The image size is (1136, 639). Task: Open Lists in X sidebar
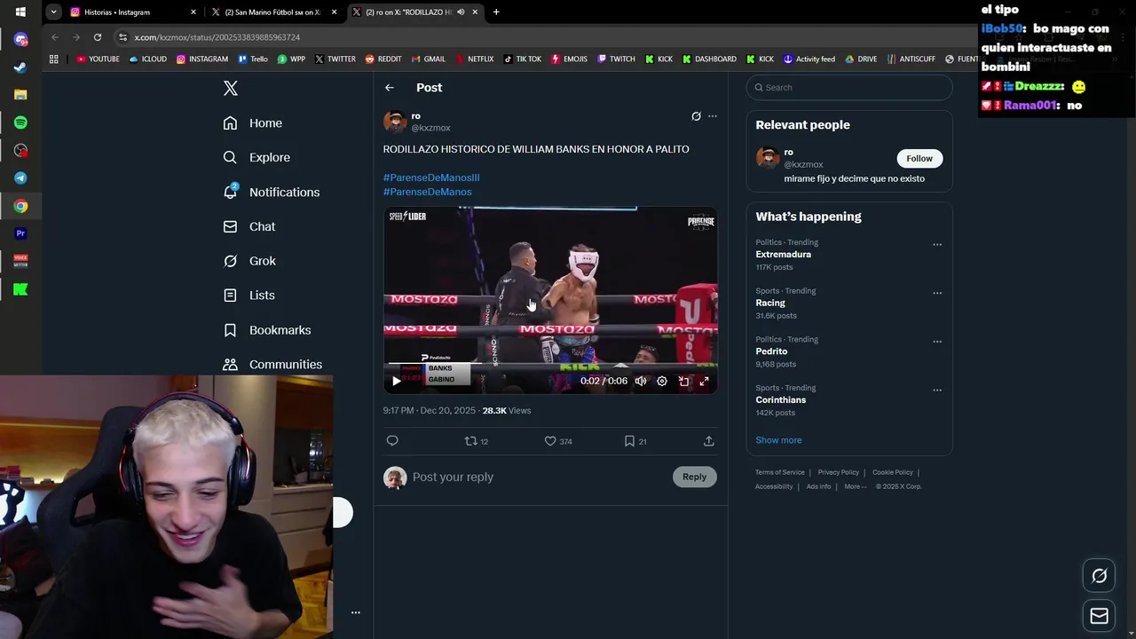248,296
